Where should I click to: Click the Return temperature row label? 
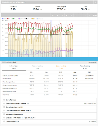(10, 85)
